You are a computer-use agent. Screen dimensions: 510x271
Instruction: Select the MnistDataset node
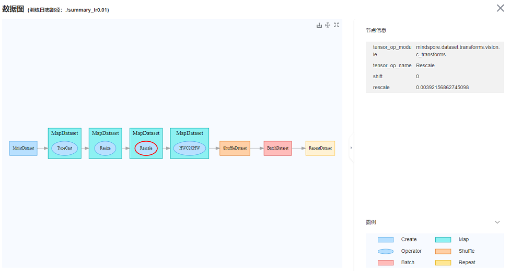(x=23, y=148)
